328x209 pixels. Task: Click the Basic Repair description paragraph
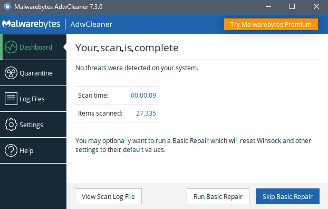coord(193,145)
